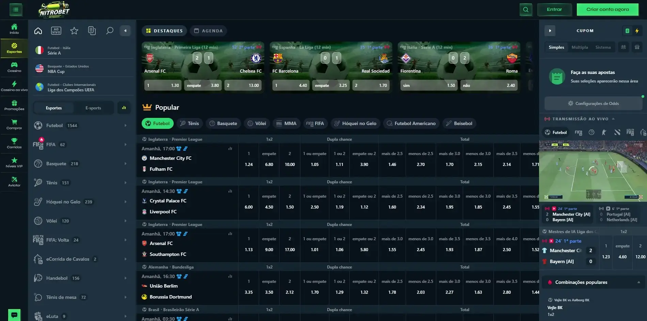Open stats icon for Manchester City match
The width and height of the screenshot is (647, 321).
click(230, 149)
